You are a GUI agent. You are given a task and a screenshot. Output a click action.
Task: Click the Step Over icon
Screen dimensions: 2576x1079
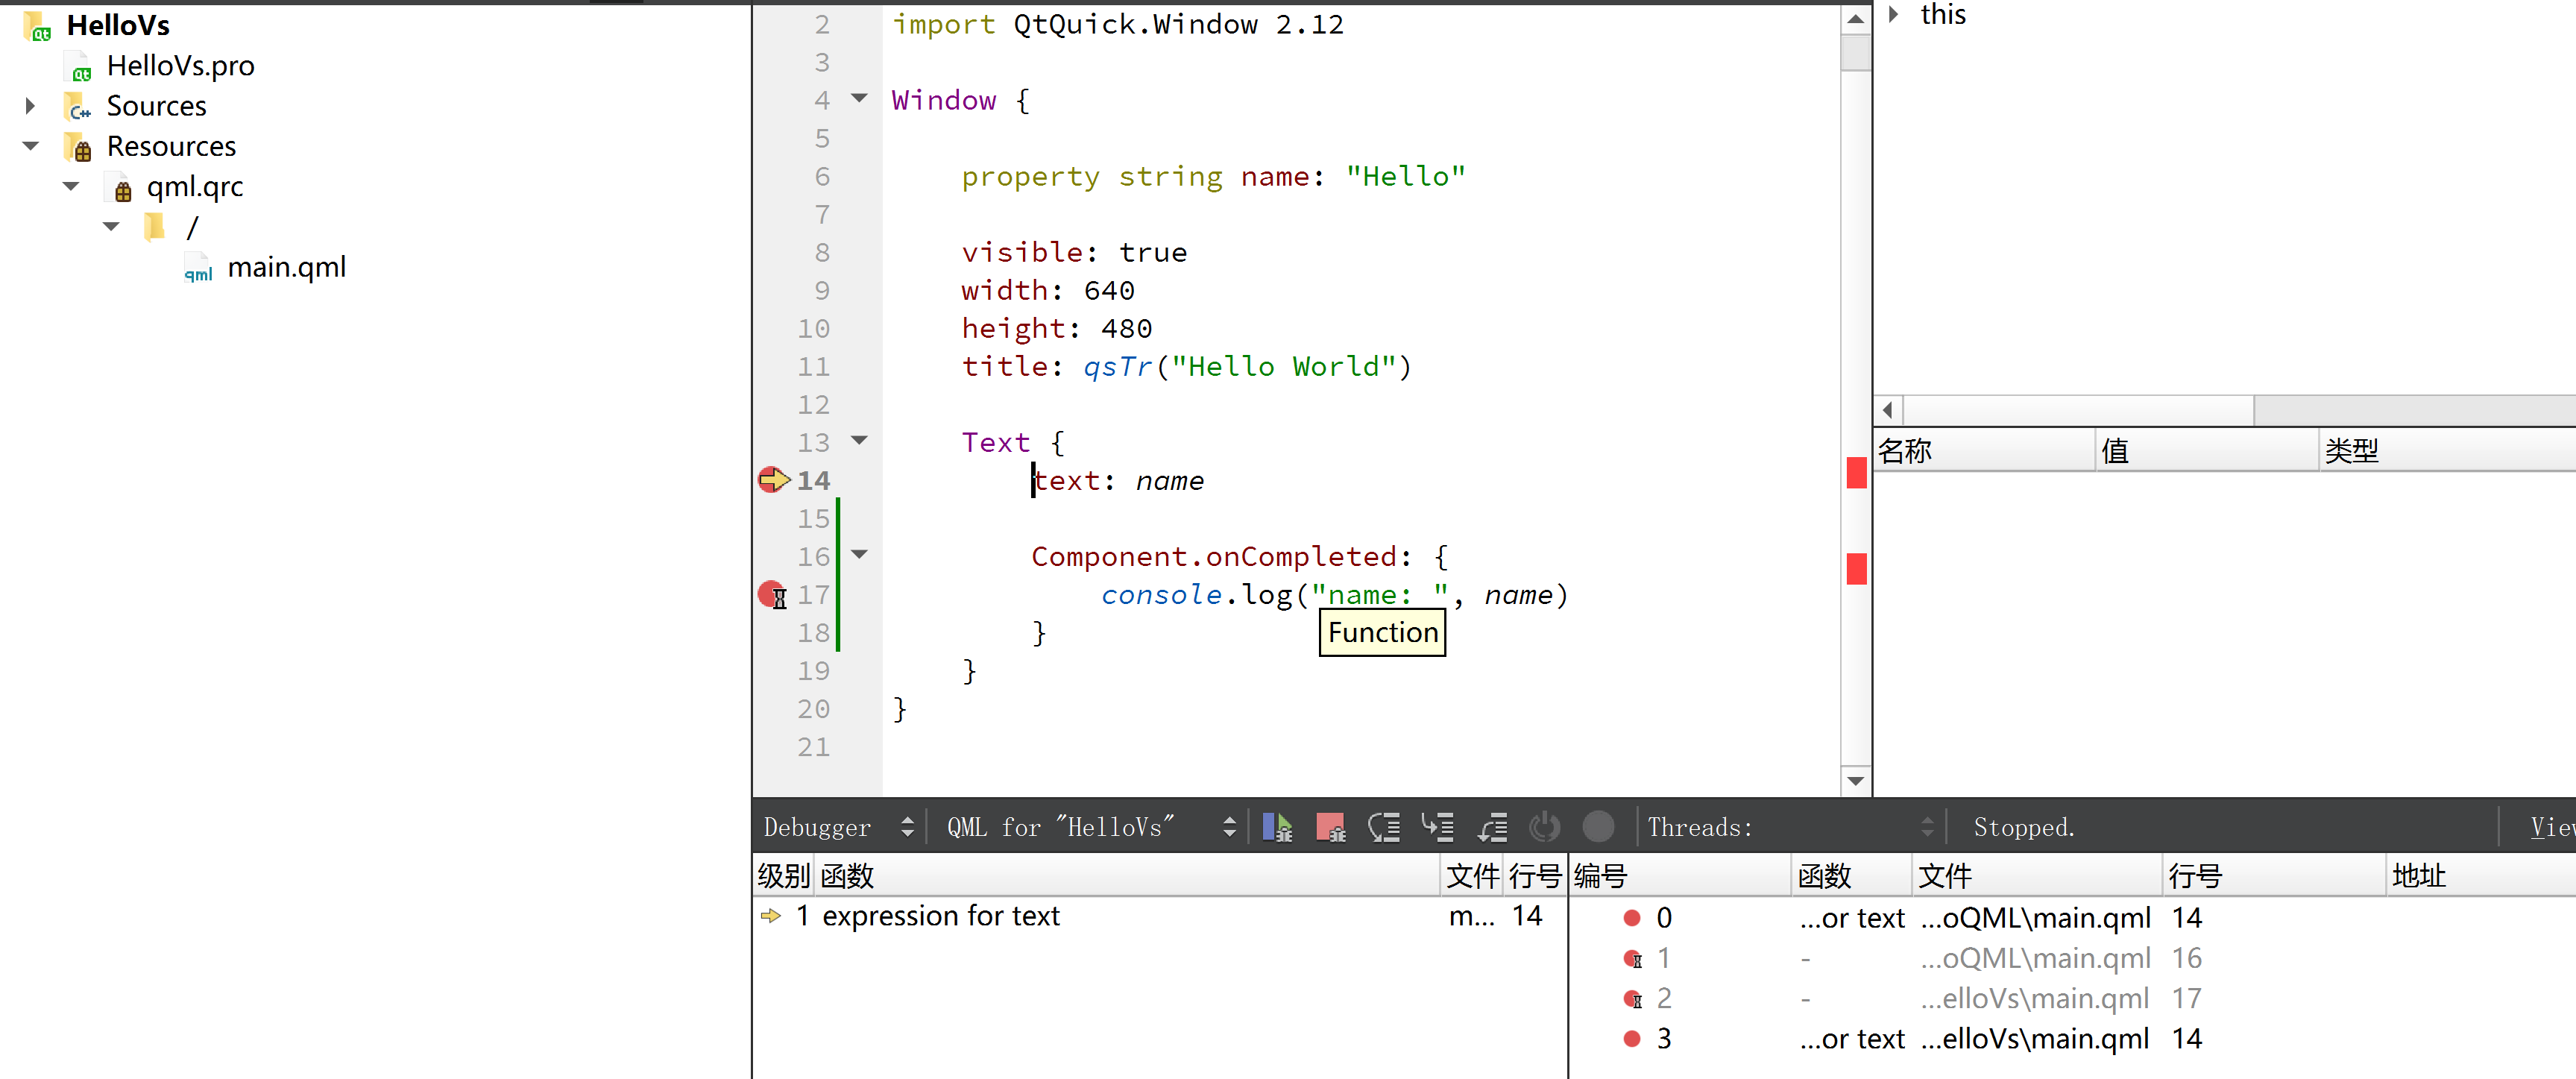pos(1384,827)
